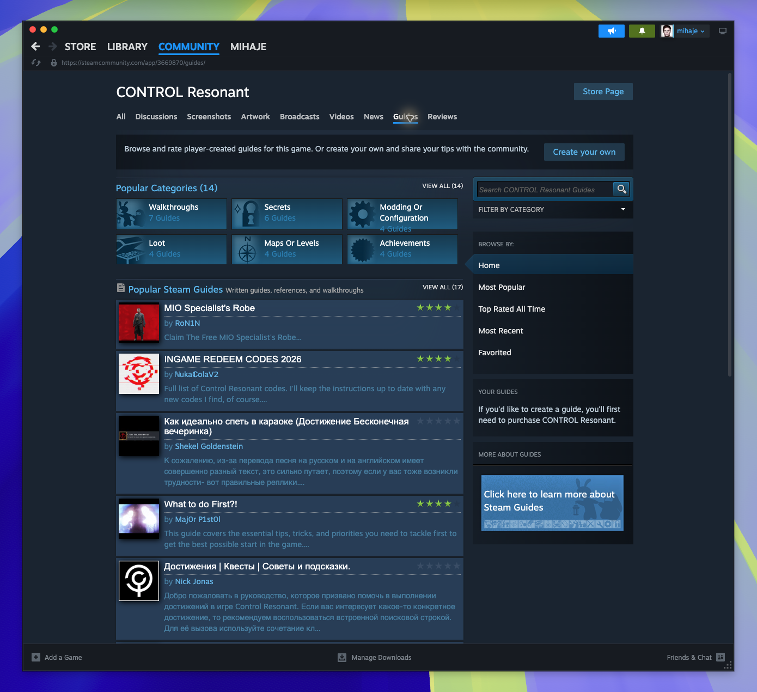Open the Friends & Chat icon
Image resolution: width=757 pixels, height=692 pixels.
point(721,657)
